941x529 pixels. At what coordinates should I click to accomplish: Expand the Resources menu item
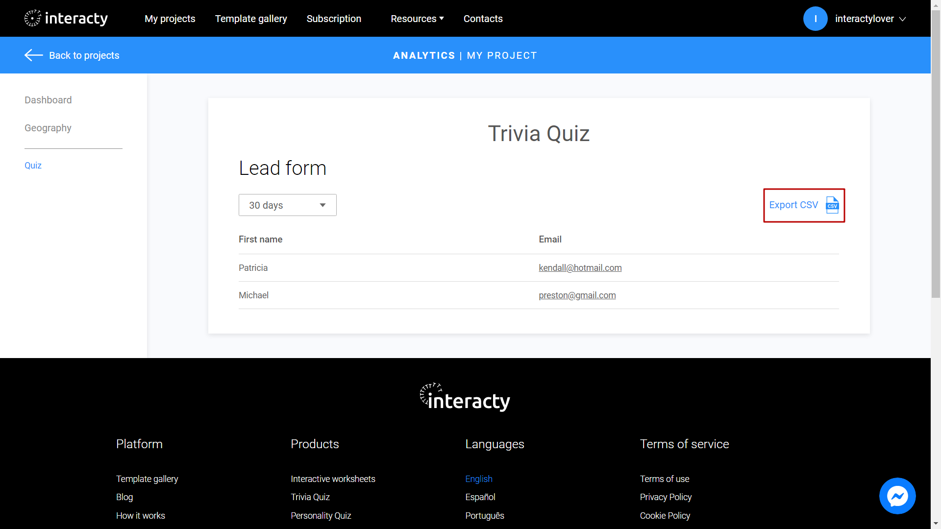click(417, 19)
